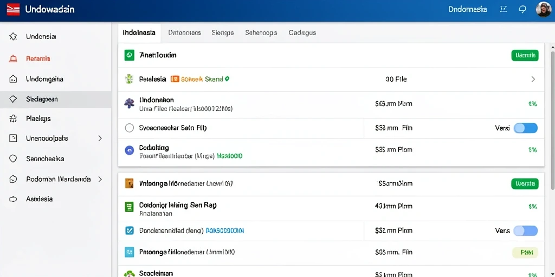The height and width of the screenshot is (277, 555).
Task: Click the diamond icon beside Sledagpean
Action: coord(13,100)
